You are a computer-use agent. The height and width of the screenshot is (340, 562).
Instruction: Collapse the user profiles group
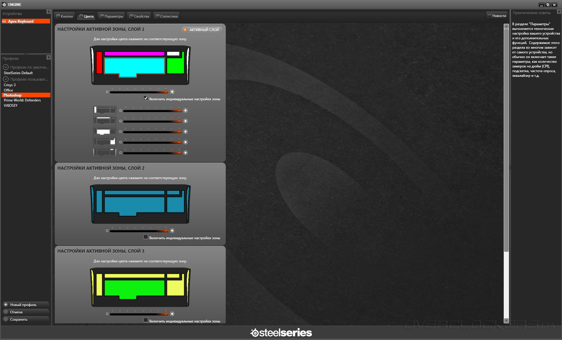[x=6, y=79]
